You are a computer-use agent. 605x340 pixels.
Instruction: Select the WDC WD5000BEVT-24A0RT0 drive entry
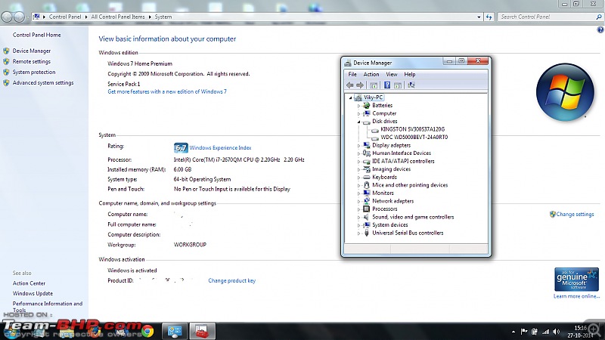414,138
